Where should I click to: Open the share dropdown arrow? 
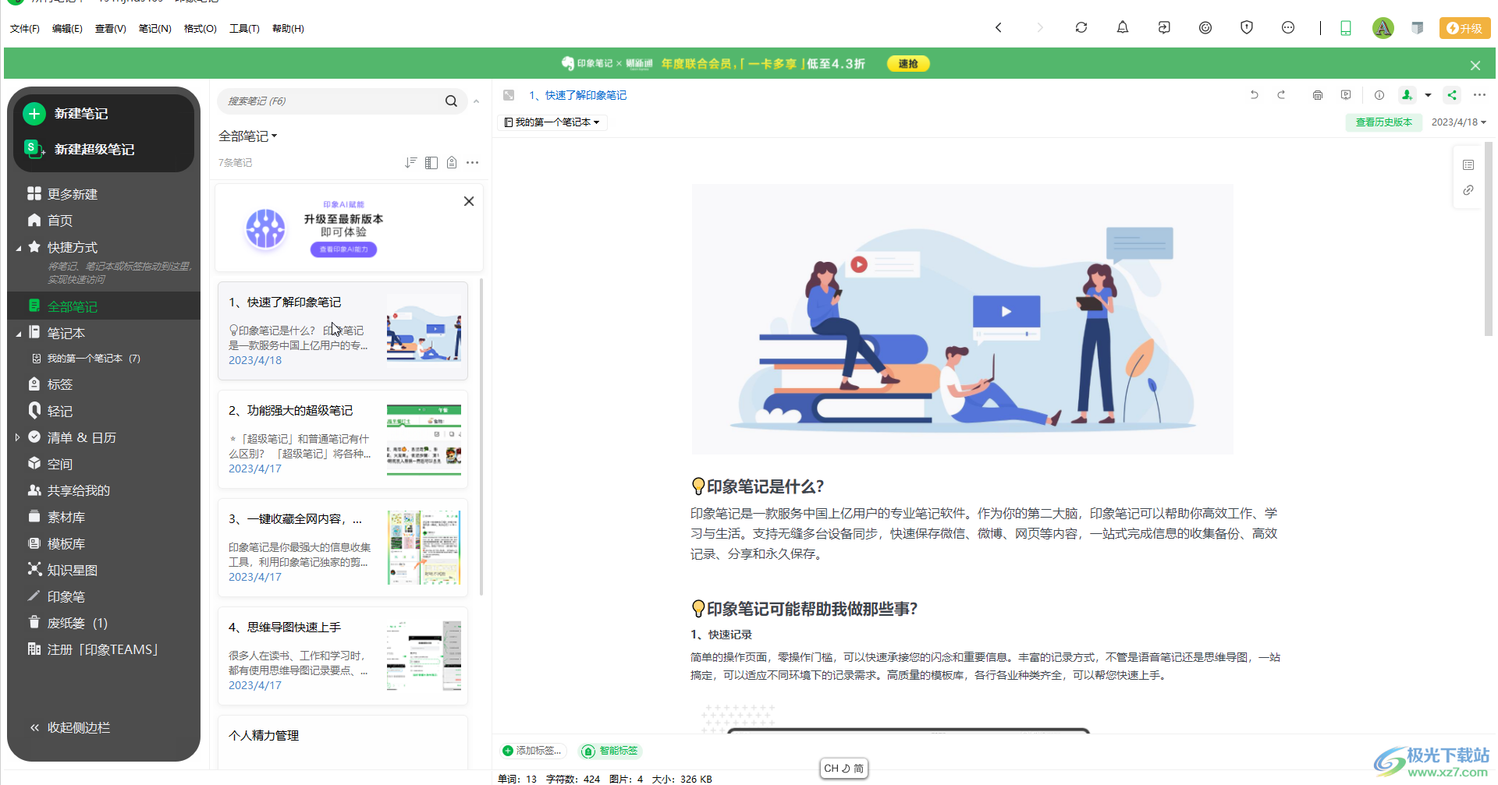(x=1428, y=95)
